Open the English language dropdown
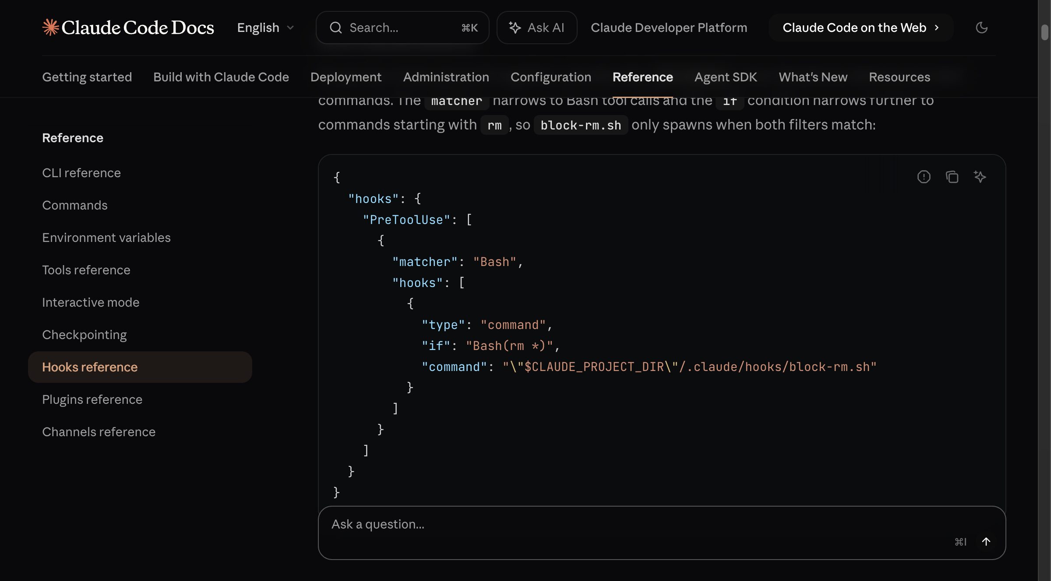The height and width of the screenshot is (581, 1051). (265, 28)
